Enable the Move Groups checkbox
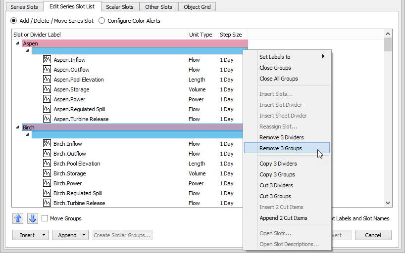This screenshot has height=253, width=405. [45, 218]
